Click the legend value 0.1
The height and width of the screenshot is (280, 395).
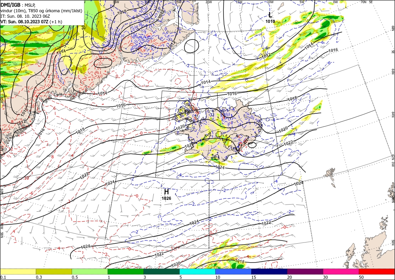[2, 277]
